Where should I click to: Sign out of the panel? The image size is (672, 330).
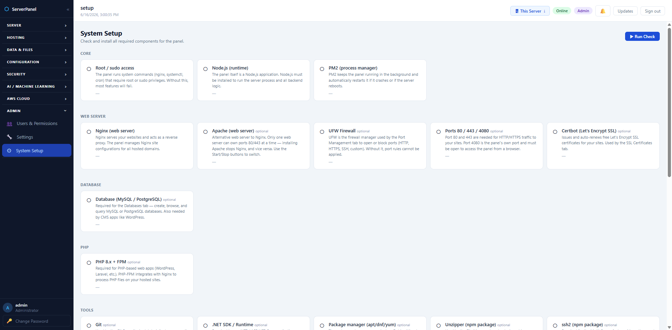[x=652, y=11]
